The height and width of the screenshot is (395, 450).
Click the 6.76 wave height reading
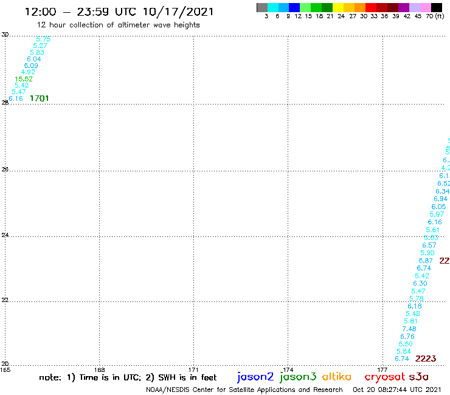407,336
